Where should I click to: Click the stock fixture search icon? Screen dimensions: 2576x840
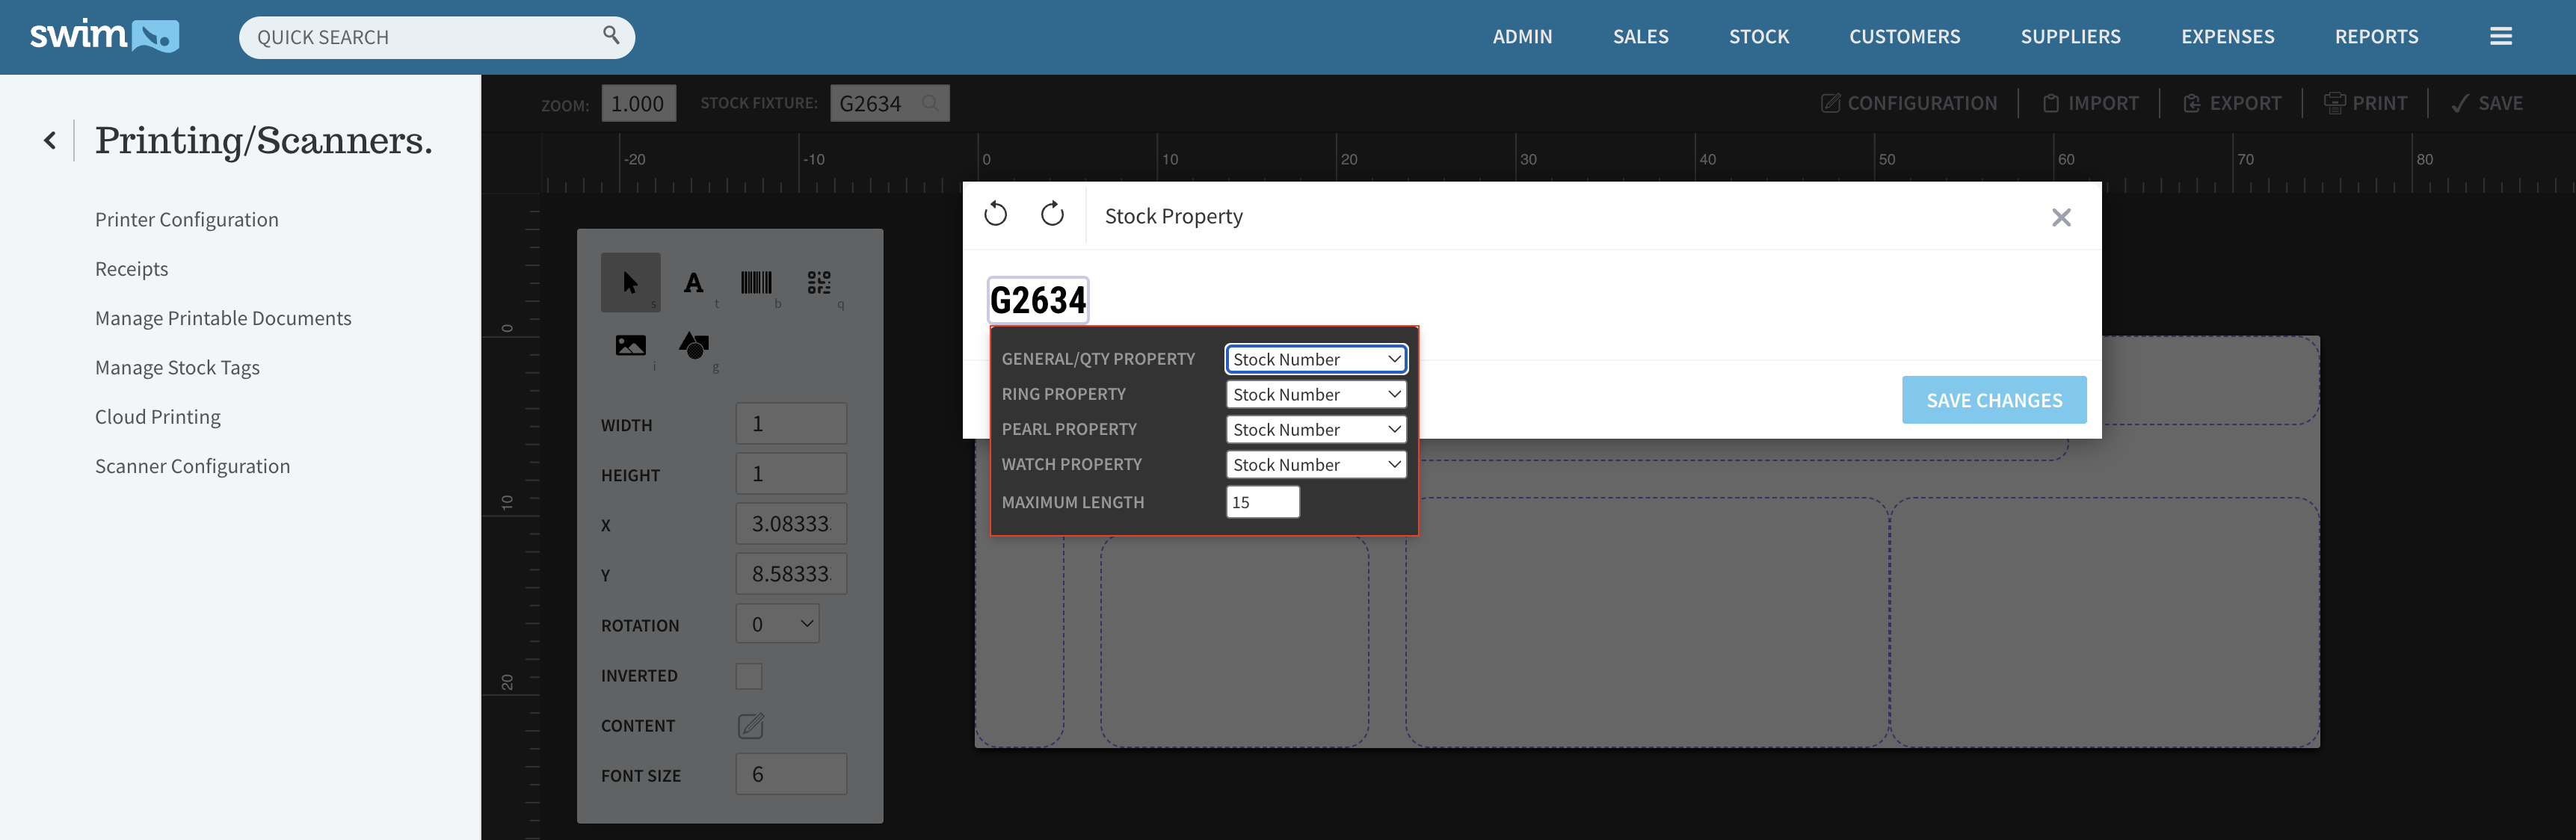click(930, 103)
